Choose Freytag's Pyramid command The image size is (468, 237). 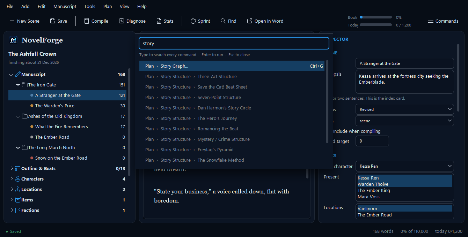232,150
